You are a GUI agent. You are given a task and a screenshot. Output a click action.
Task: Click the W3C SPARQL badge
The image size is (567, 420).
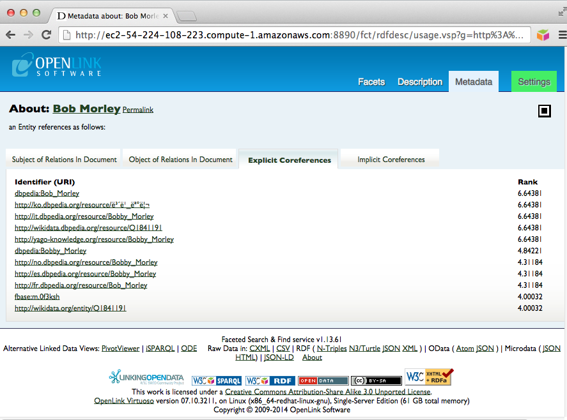[x=216, y=381]
